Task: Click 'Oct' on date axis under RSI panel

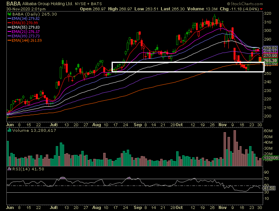Action: [179, 208]
